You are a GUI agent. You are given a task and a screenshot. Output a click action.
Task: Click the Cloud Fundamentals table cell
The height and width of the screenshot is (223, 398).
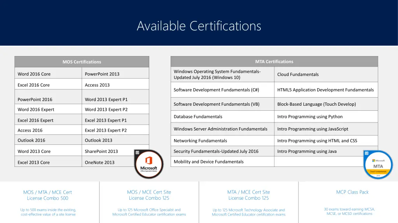point(326,74)
